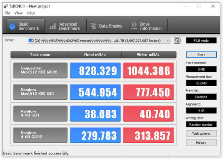
Task: Select the Random 4 KB QD32 task
Action: [41, 135]
